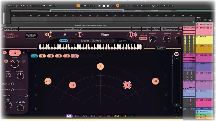Screen dimensions: 216x121
Task: Open the A1 modulator tab
Action: tap(101, 116)
